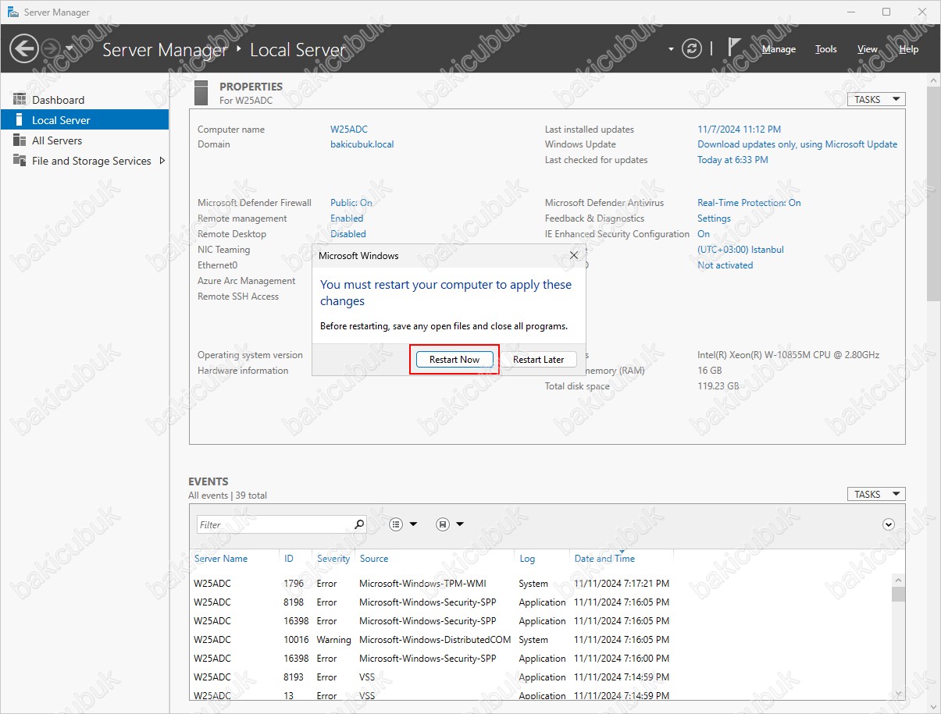Select the Microsoft-Windows-TPM-WMI event row
The width and height of the screenshot is (941, 714).
coord(540,584)
